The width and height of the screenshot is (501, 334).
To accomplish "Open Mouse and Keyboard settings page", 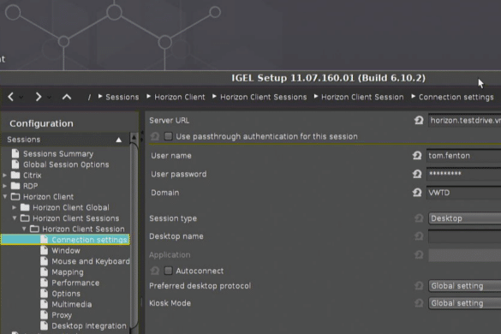I will click(91, 261).
